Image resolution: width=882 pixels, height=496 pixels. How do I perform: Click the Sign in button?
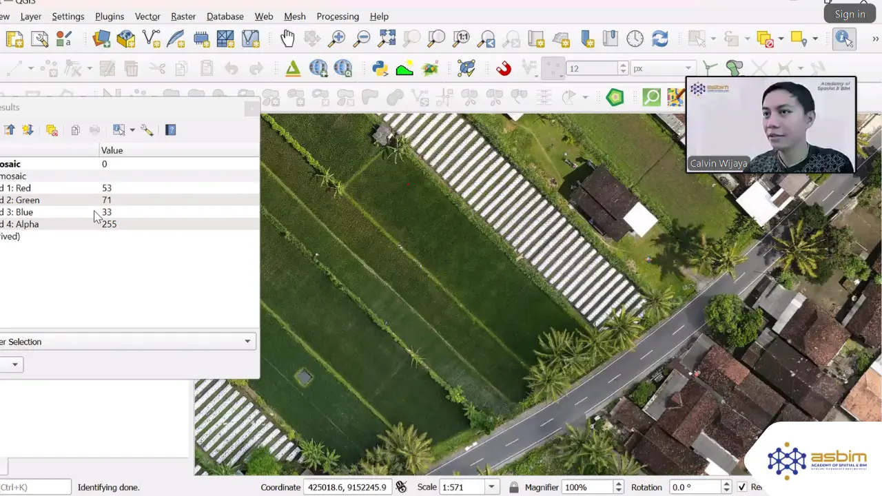[850, 14]
